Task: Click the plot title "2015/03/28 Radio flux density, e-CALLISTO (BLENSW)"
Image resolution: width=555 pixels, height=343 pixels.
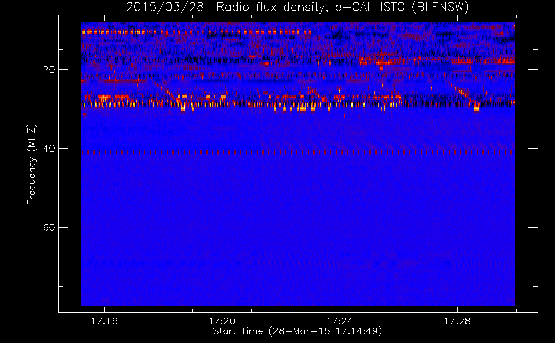Action: (x=297, y=7)
